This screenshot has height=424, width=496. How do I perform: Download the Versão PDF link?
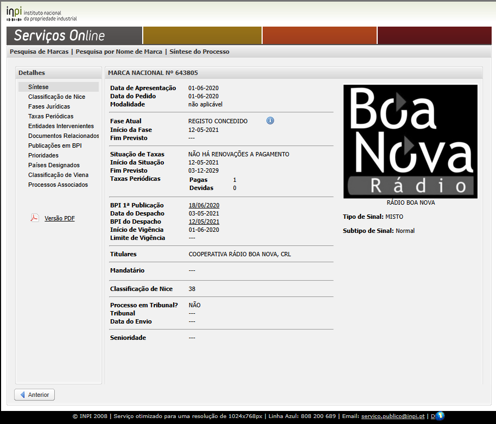coord(60,218)
